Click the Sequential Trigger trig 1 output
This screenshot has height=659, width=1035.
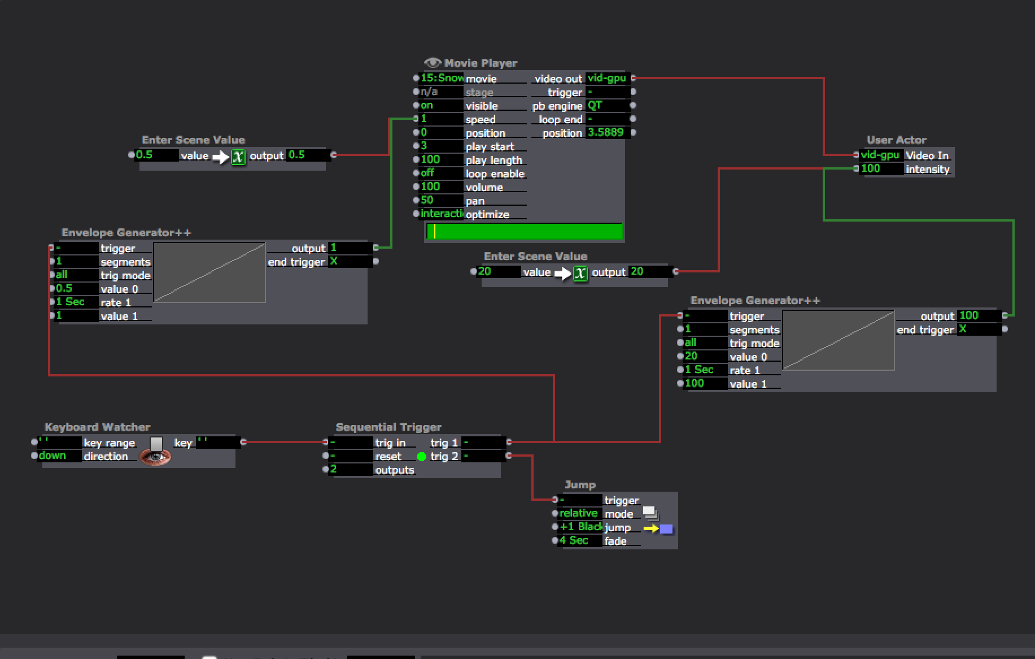point(483,442)
